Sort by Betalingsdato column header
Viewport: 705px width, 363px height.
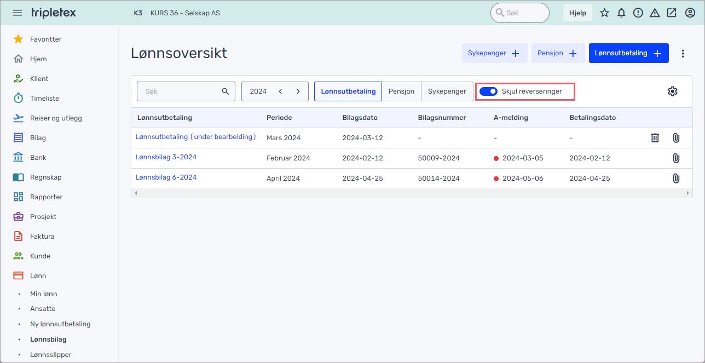click(x=593, y=118)
